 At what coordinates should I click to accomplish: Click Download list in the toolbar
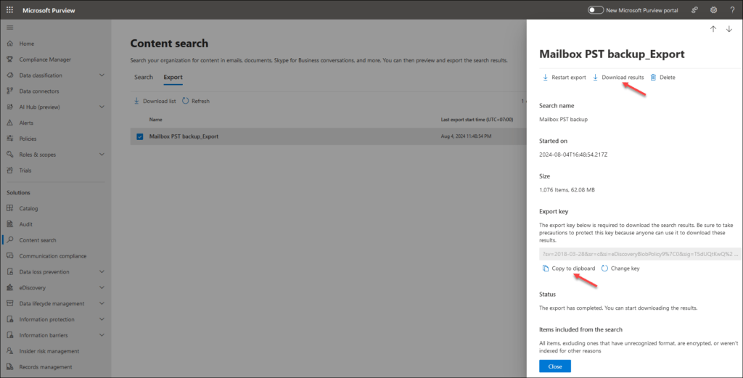(155, 101)
